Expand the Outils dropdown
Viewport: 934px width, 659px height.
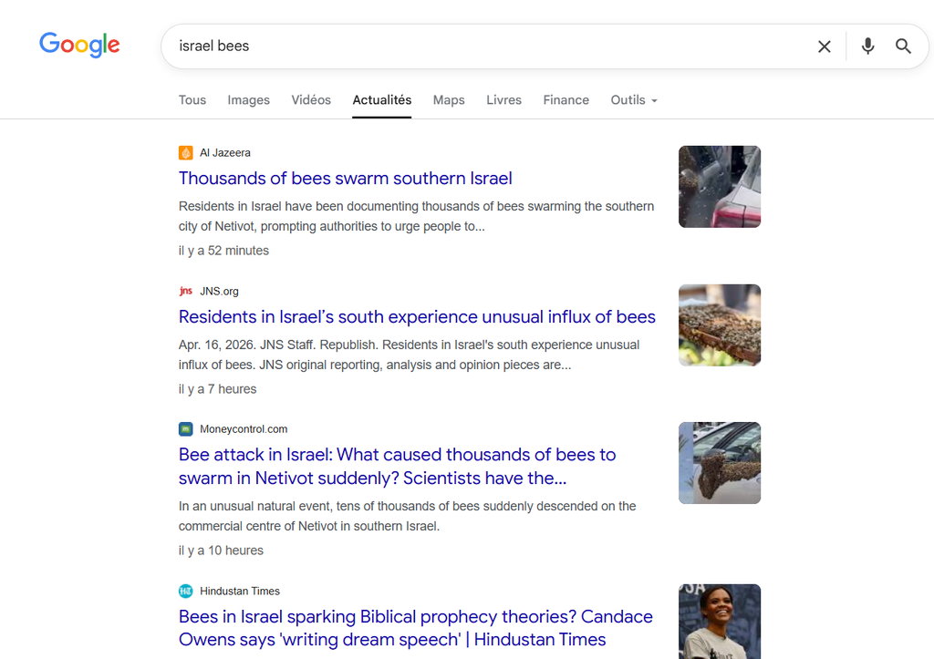(x=634, y=100)
